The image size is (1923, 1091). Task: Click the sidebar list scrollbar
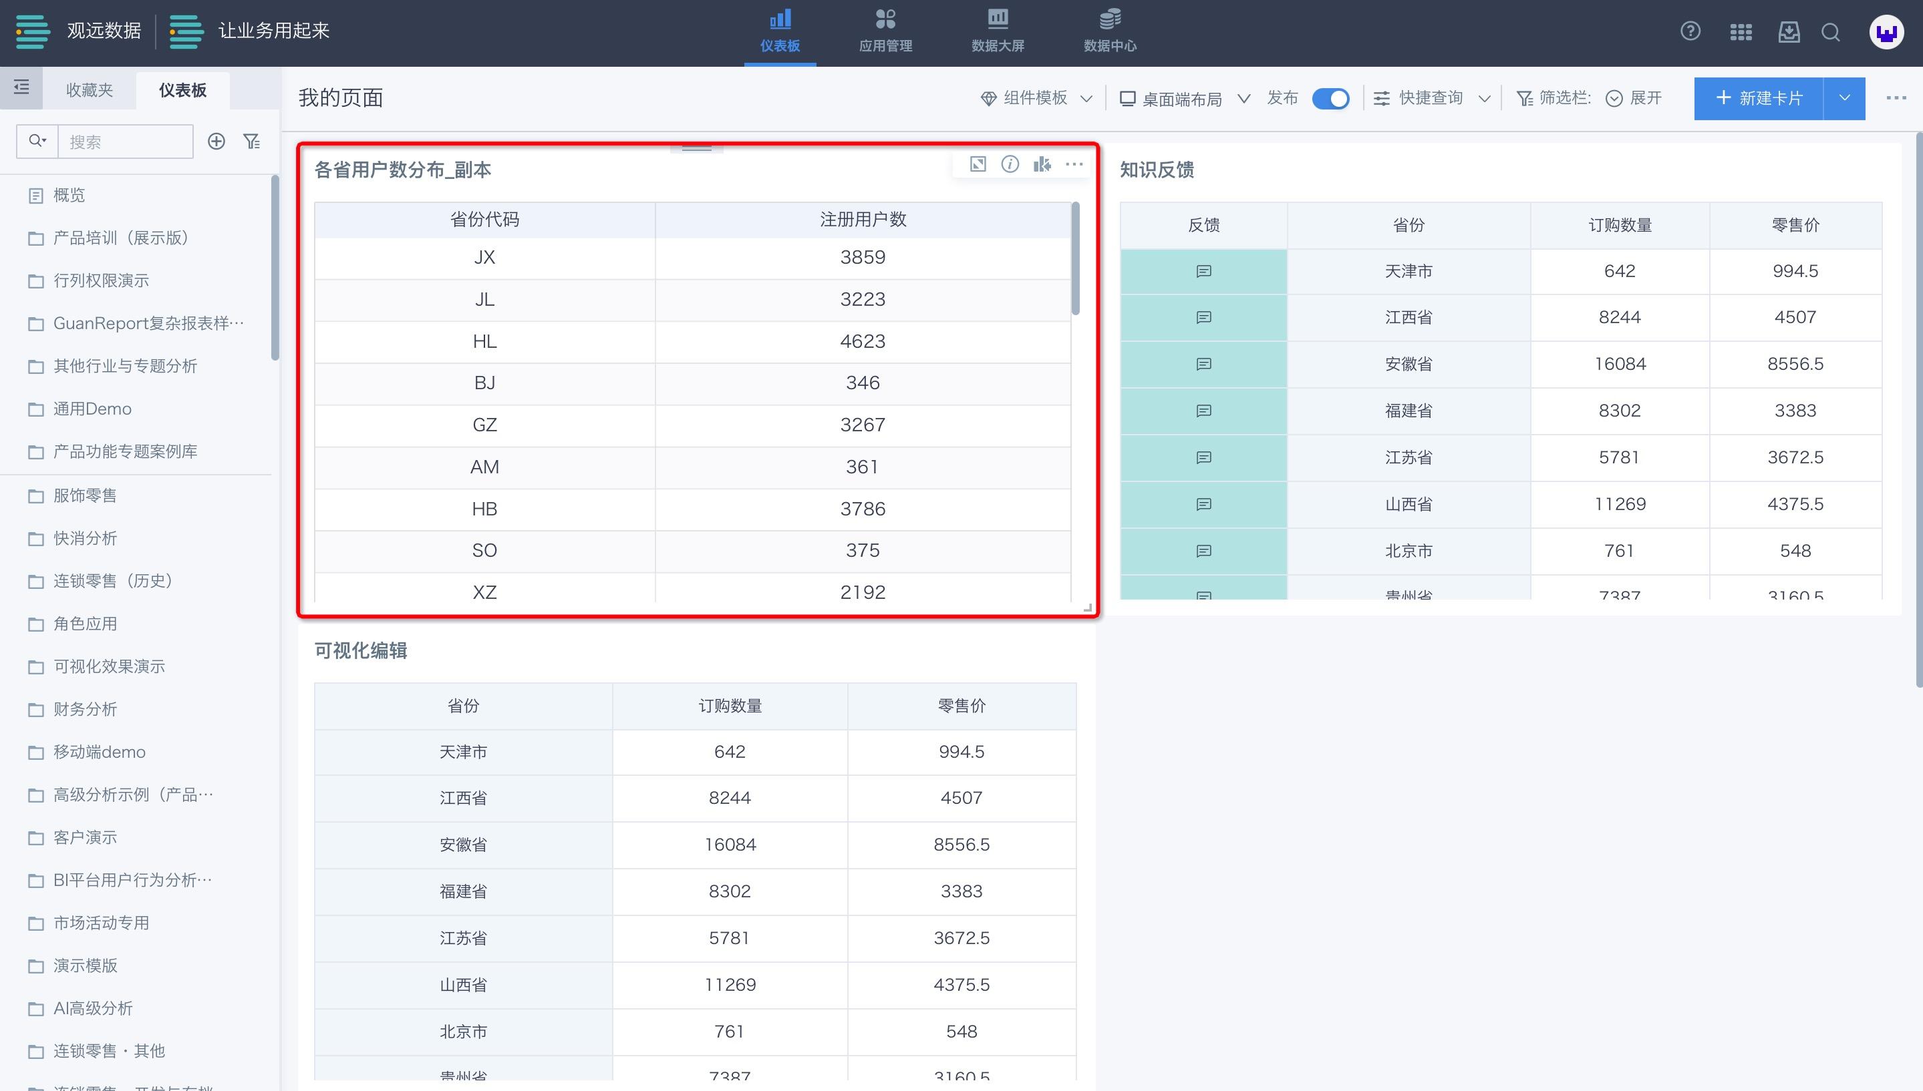[275, 268]
